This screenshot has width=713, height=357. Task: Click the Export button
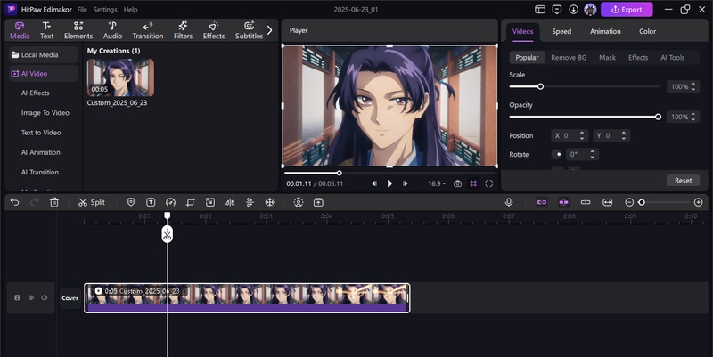click(x=627, y=10)
